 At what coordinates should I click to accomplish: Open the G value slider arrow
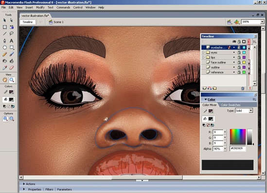(x=225, y=138)
